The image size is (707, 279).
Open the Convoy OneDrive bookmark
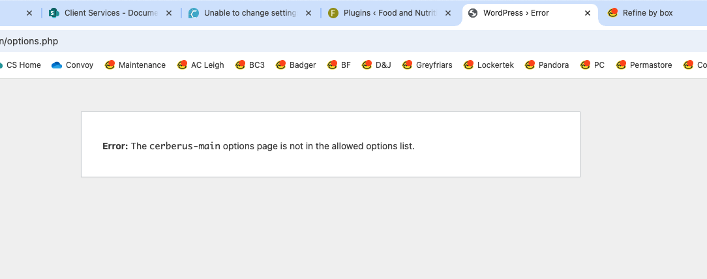pos(72,65)
